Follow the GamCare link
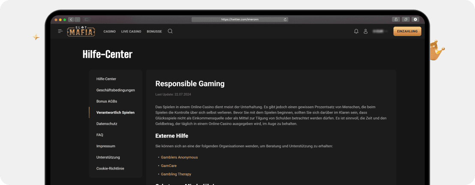Image resolution: width=475 pixels, height=185 pixels. click(168, 166)
